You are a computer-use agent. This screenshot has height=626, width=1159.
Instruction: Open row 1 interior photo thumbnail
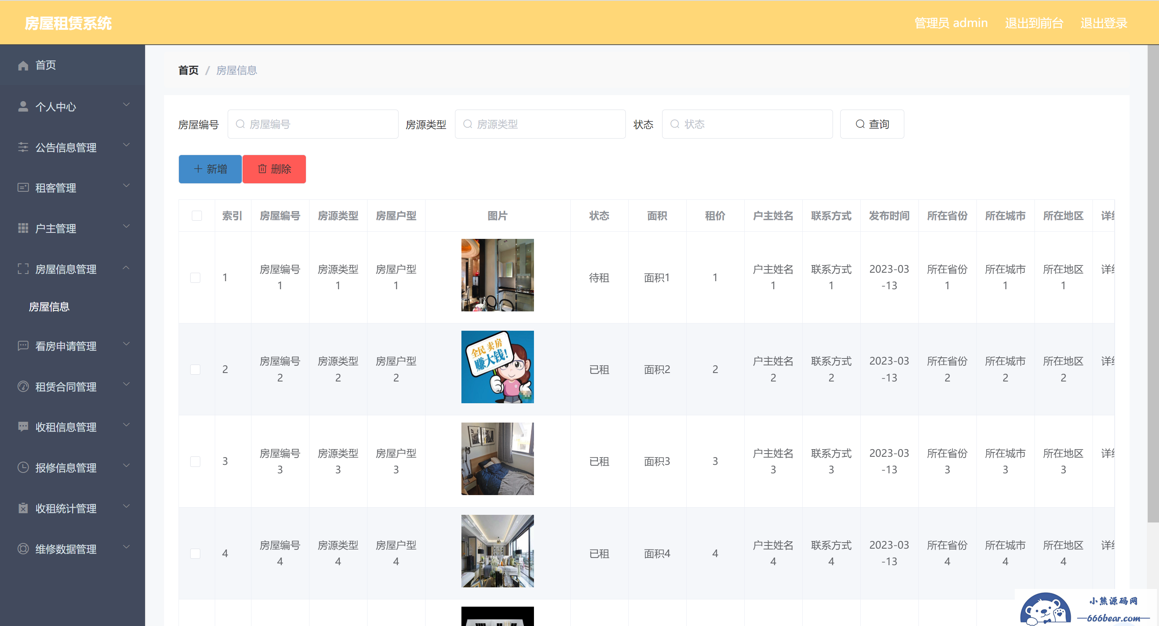click(497, 275)
